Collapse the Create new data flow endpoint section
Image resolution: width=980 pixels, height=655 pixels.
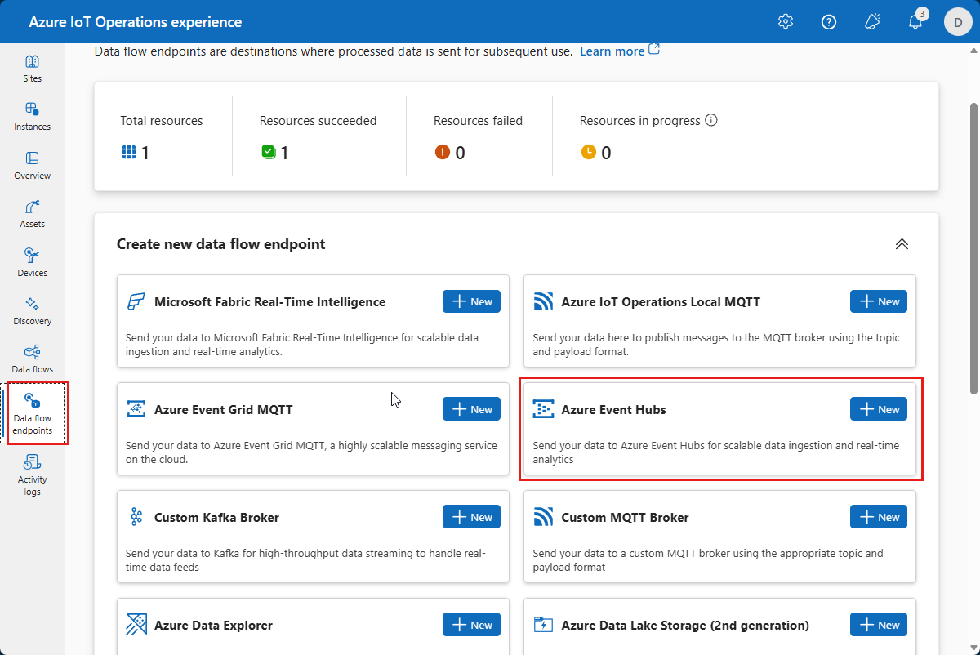[x=902, y=243]
